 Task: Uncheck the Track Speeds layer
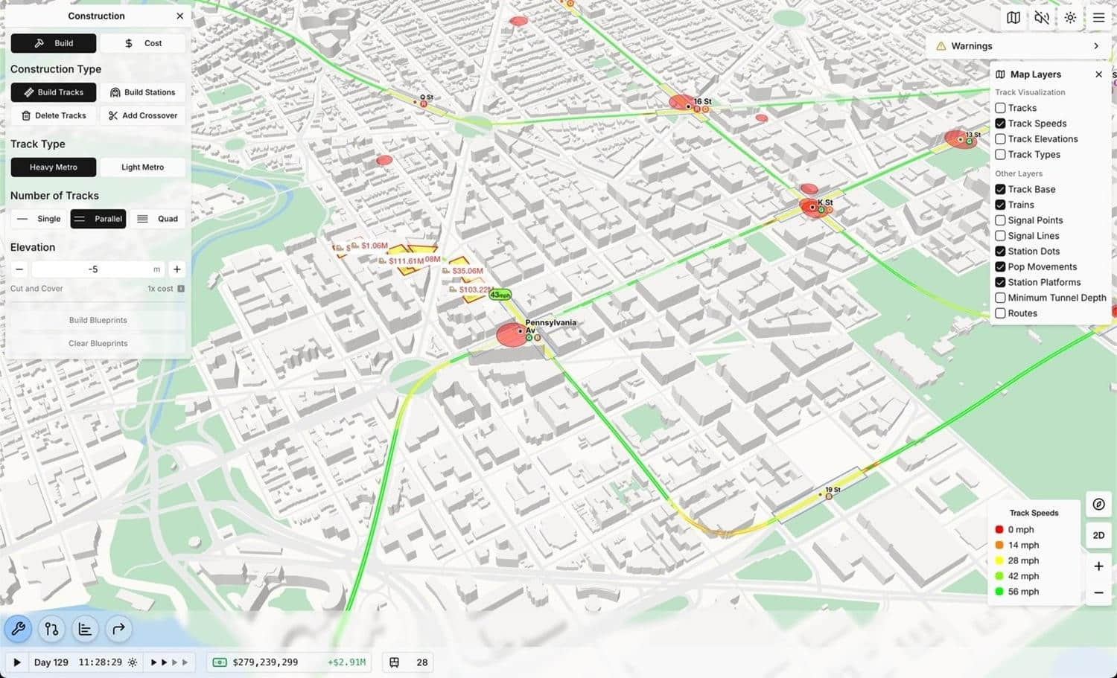[x=1000, y=124]
